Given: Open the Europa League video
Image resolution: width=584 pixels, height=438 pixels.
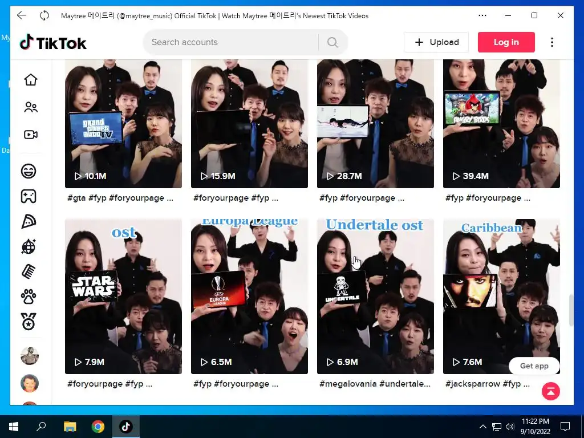Looking at the screenshot, I should click(249, 297).
